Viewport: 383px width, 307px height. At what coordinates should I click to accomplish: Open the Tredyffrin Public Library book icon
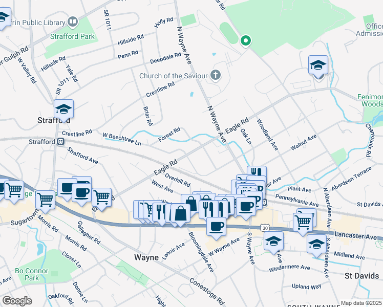[73, 21]
